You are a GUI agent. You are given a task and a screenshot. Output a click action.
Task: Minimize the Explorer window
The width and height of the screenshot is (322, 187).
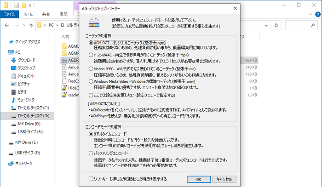[284, 5]
